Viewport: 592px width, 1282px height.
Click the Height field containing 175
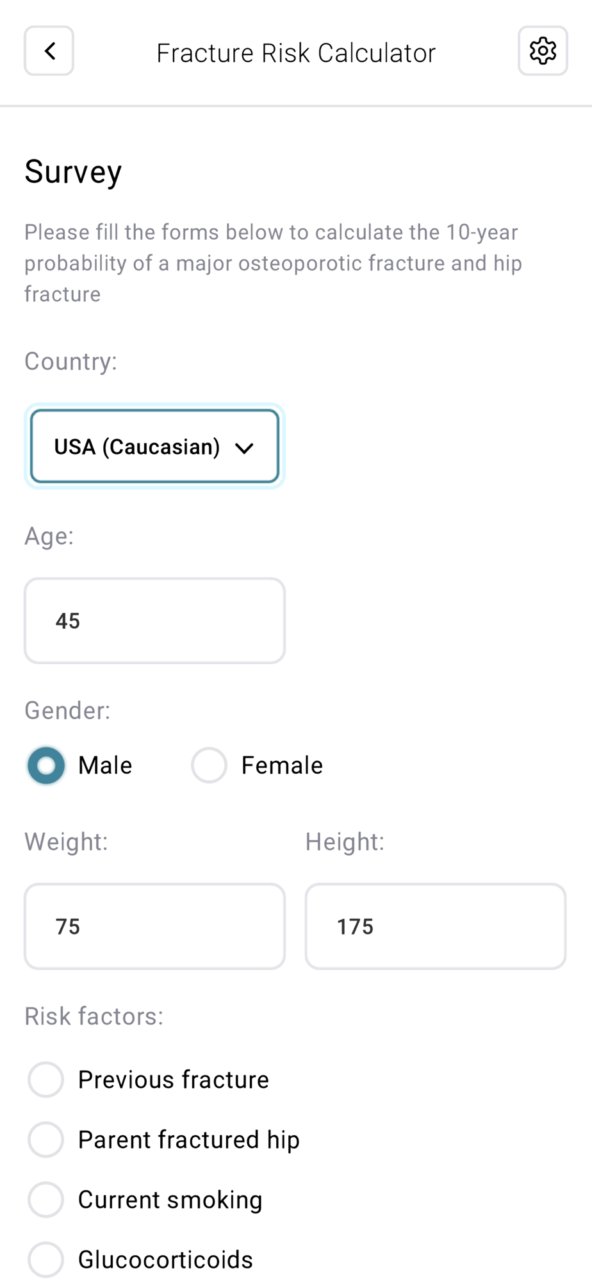436,926
